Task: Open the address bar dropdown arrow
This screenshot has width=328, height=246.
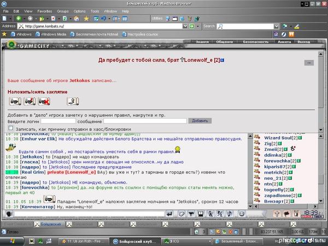Action: 185,26
